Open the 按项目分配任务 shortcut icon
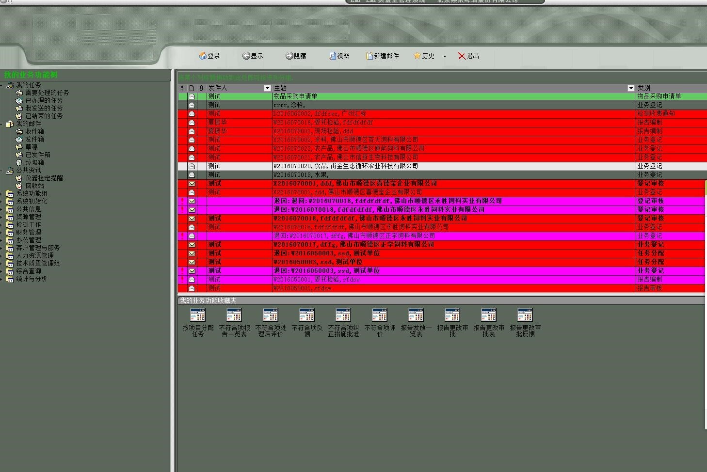The height and width of the screenshot is (472, 707). pyautogui.click(x=198, y=316)
